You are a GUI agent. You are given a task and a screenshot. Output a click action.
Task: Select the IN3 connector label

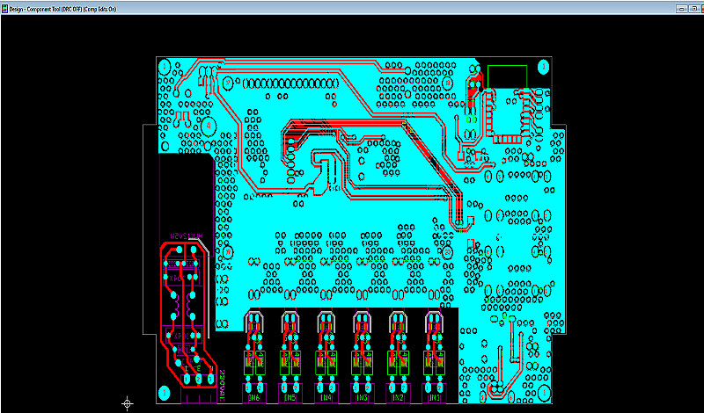pyautogui.click(x=362, y=398)
